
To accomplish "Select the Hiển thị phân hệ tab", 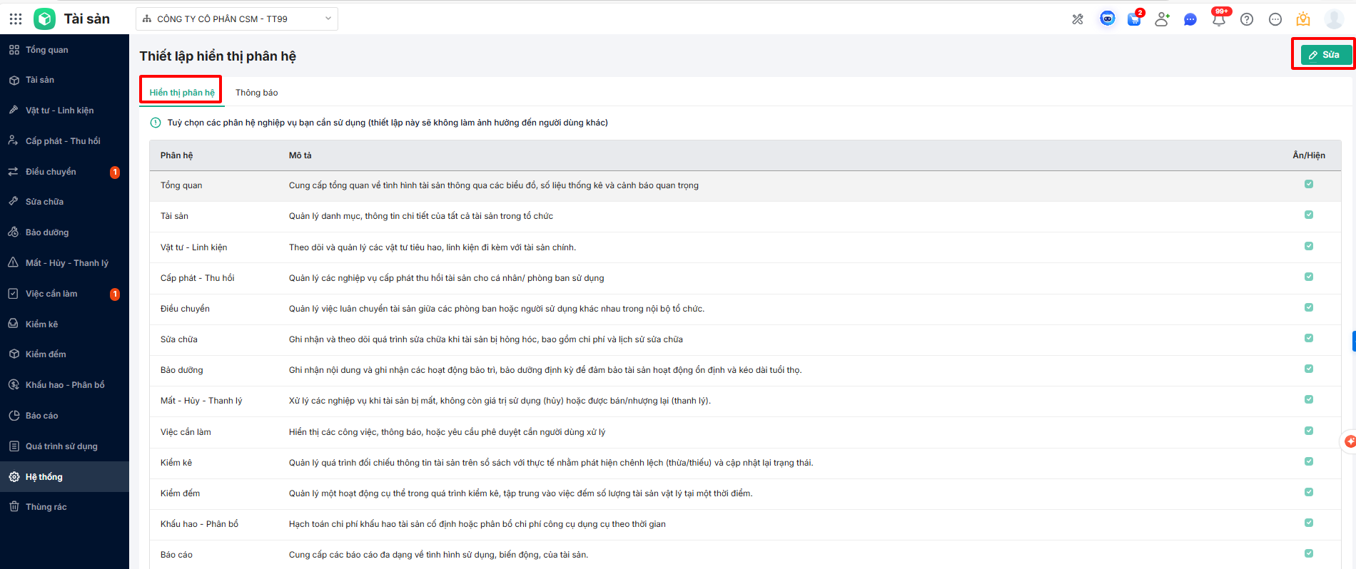I will (182, 93).
